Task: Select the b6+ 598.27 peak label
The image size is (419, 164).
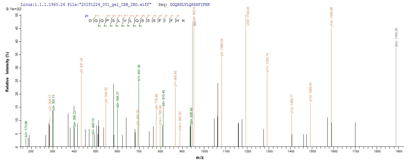Action: [118, 100]
